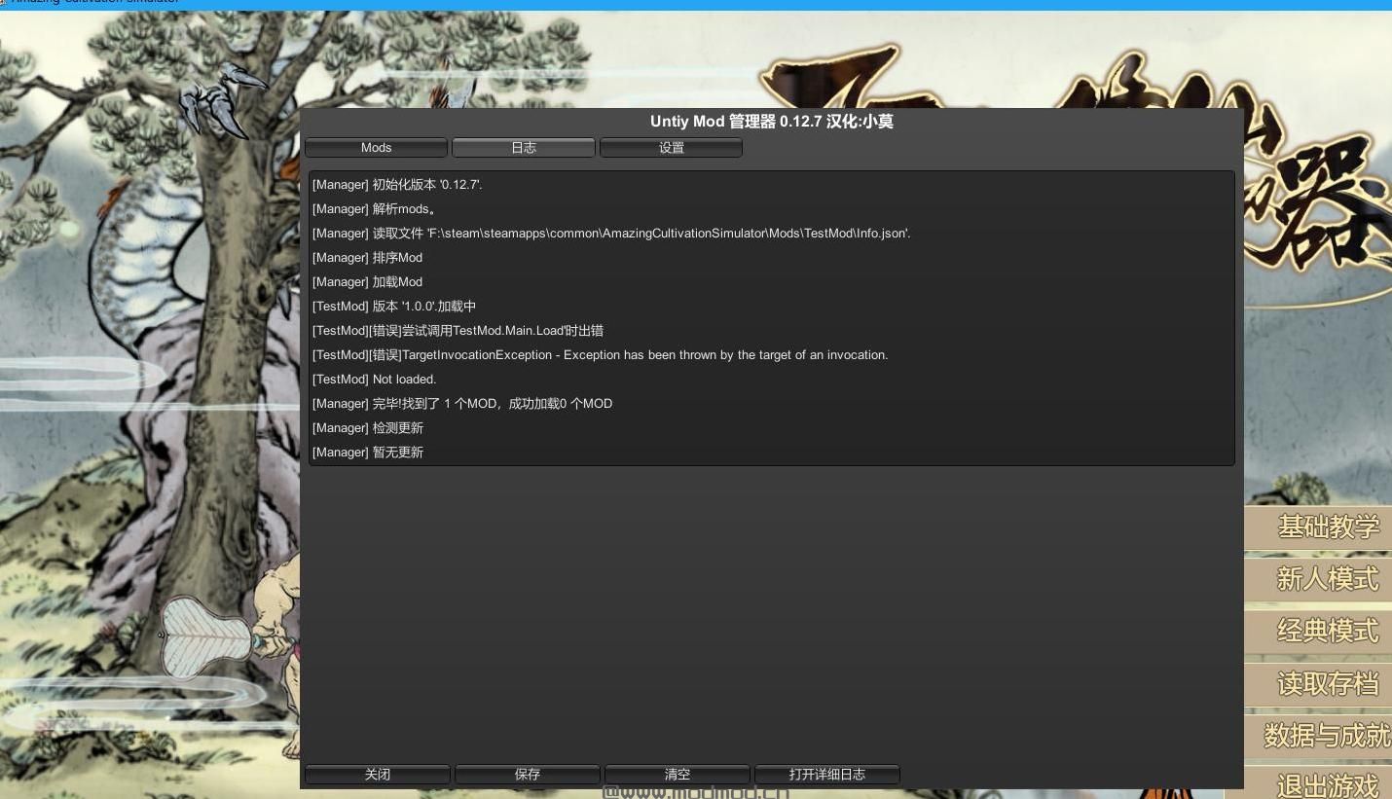Switch to the Mods tab
1392x799 pixels.
[x=376, y=148]
